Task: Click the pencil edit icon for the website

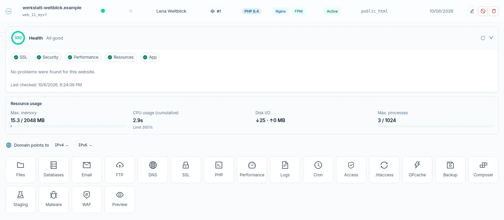Action: [x=472, y=11]
